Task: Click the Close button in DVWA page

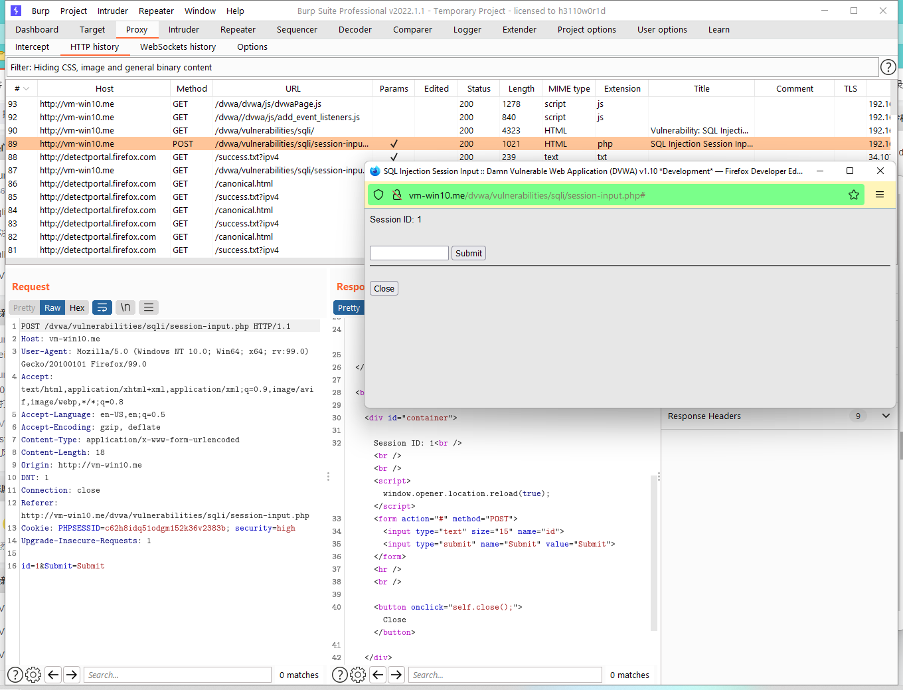Action: tap(384, 288)
